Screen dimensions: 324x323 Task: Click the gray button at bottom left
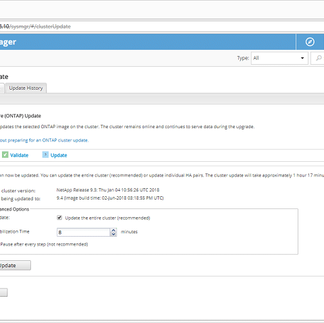pos(3,293)
